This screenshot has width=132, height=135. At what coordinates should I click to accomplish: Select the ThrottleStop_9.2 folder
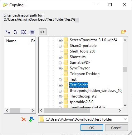(x=83, y=96)
